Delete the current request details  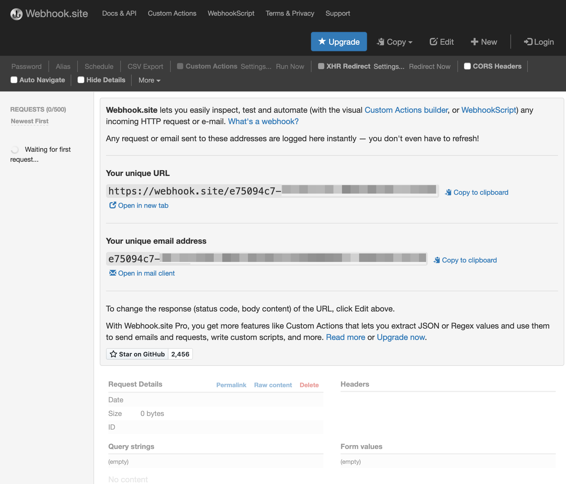coord(309,385)
